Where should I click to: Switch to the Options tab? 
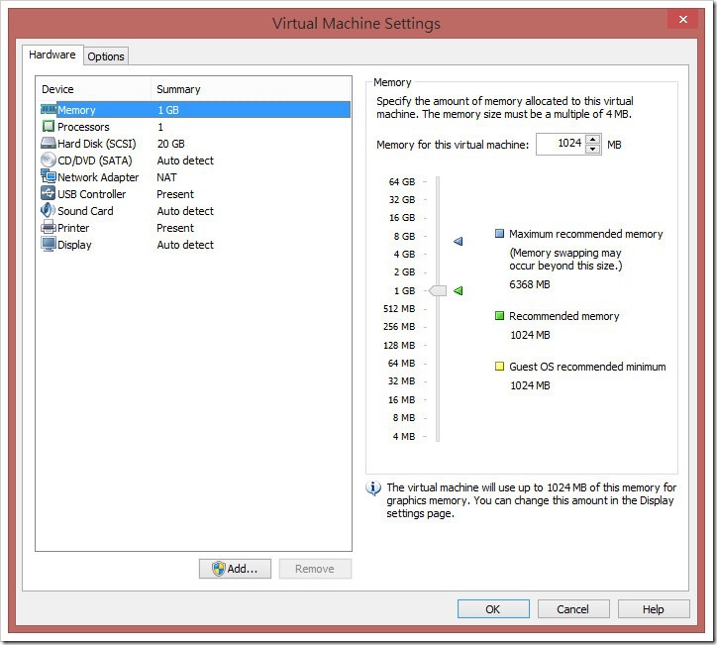[106, 56]
